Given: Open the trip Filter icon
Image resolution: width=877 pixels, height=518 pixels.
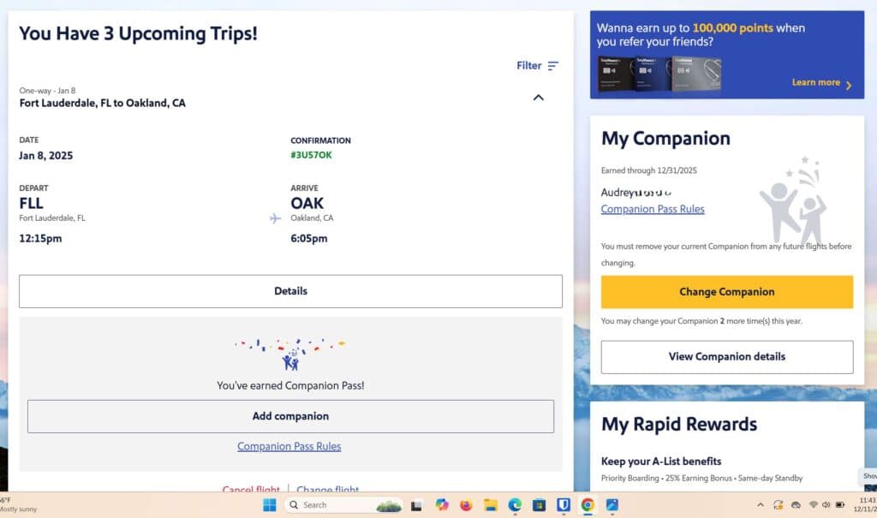Looking at the screenshot, I should 552,66.
